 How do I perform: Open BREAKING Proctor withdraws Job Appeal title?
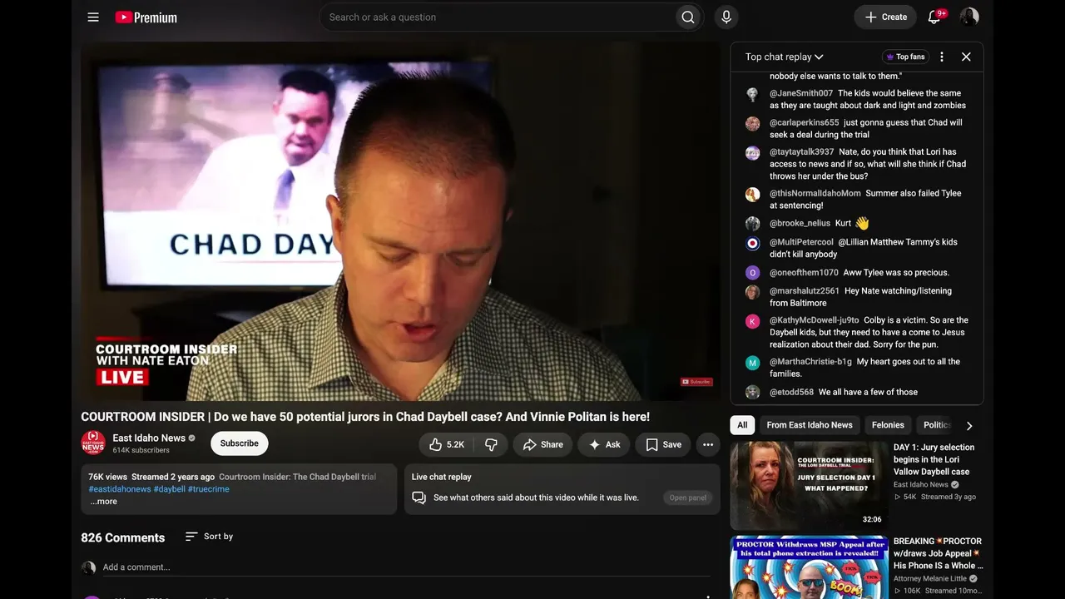[x=939, y=553]
